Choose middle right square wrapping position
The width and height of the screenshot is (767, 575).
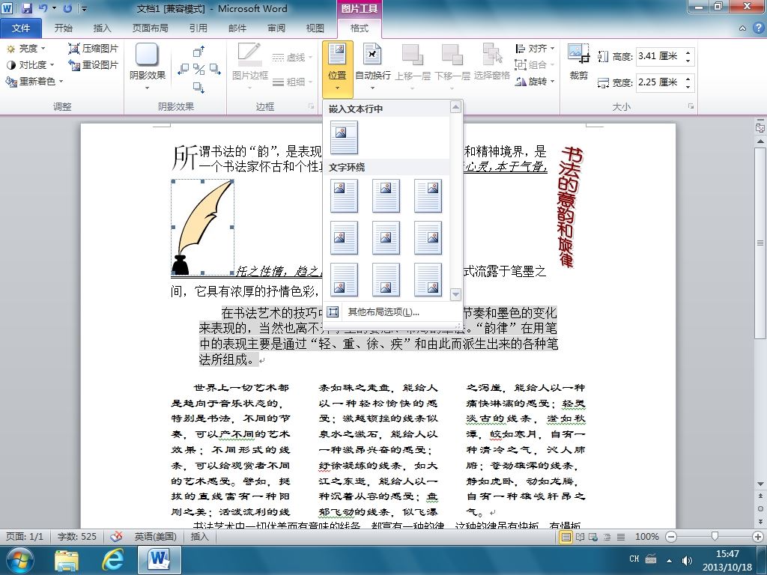point(428,237)
